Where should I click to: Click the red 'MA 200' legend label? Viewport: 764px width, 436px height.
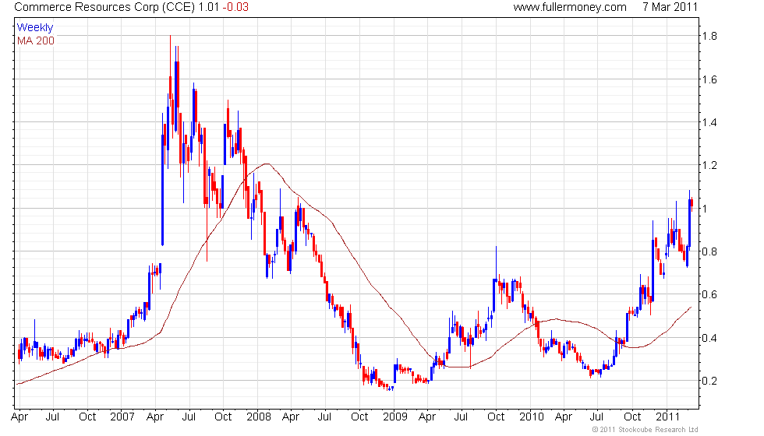[x=36, y=40]
